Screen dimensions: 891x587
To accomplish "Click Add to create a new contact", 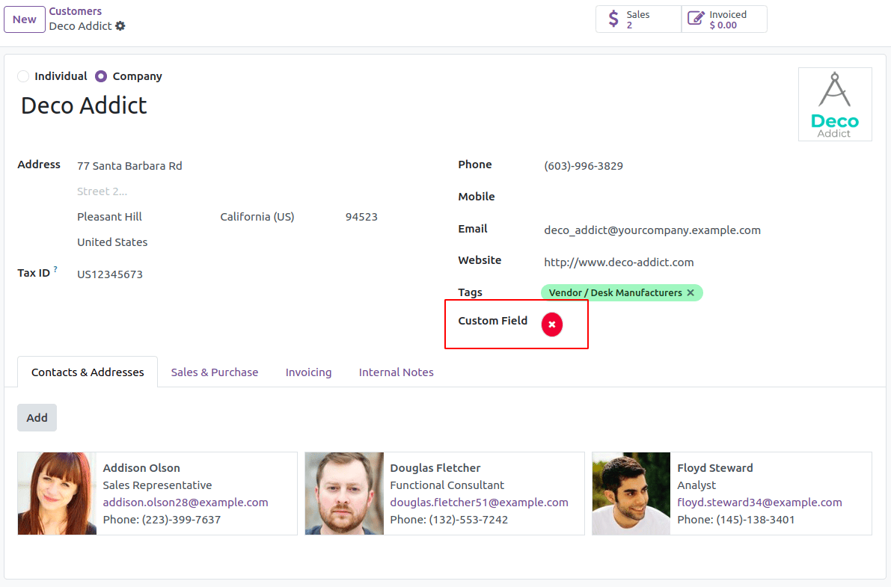I will pos(37,417).
